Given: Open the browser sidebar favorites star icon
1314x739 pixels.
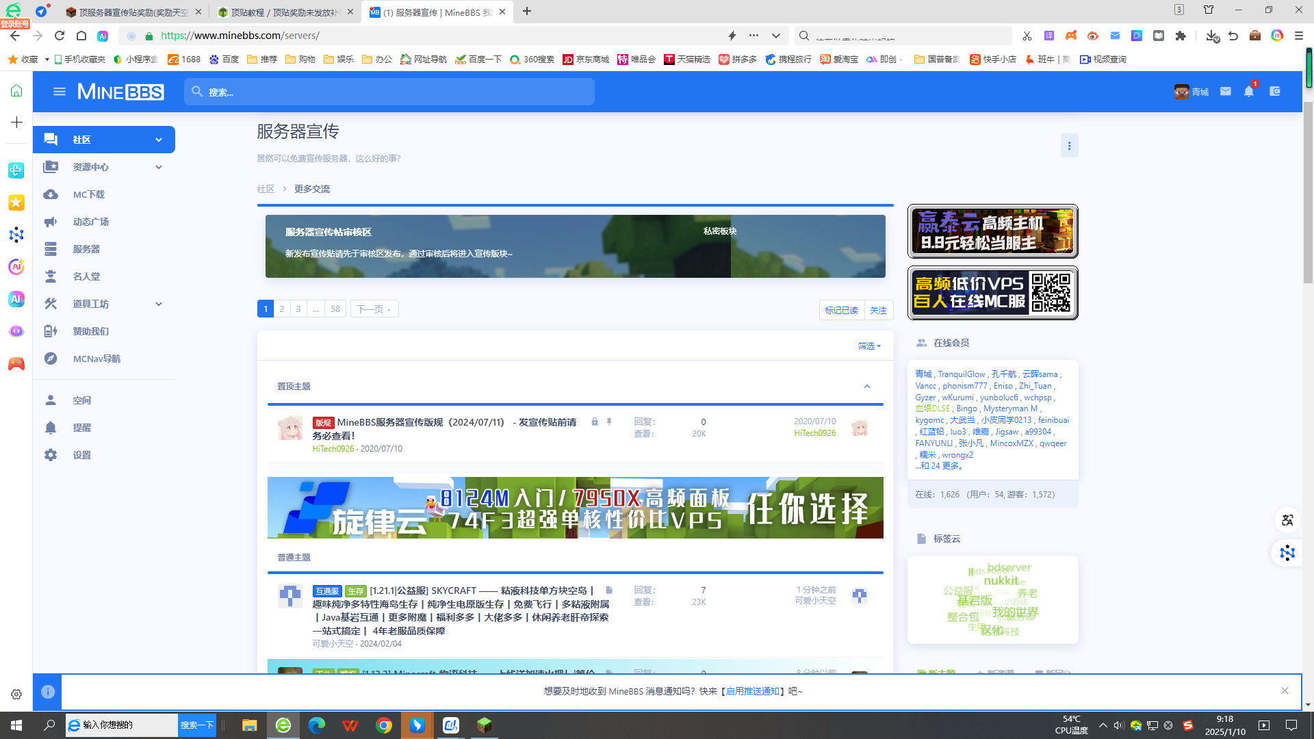Looking at the screenshot, I should tap(16, 203).
